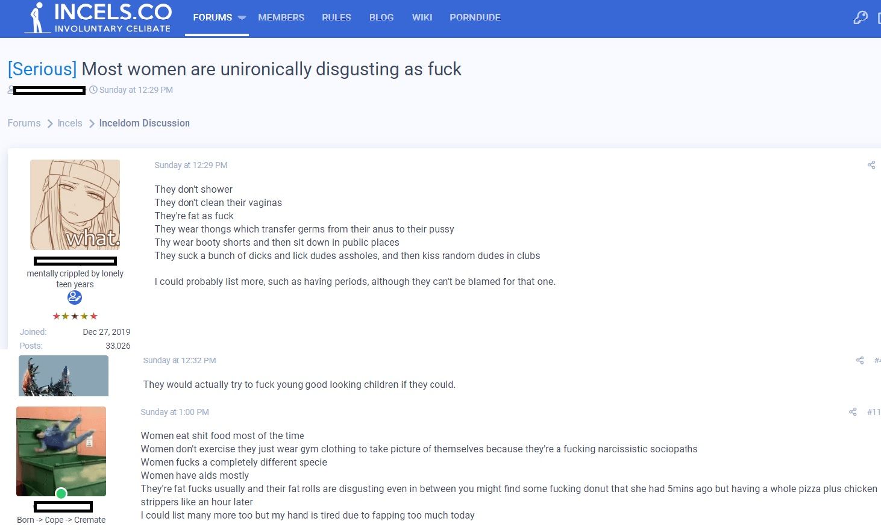Visit the RULES navigation link
Viewport: 881px width, 530px height.
(336, 17)
